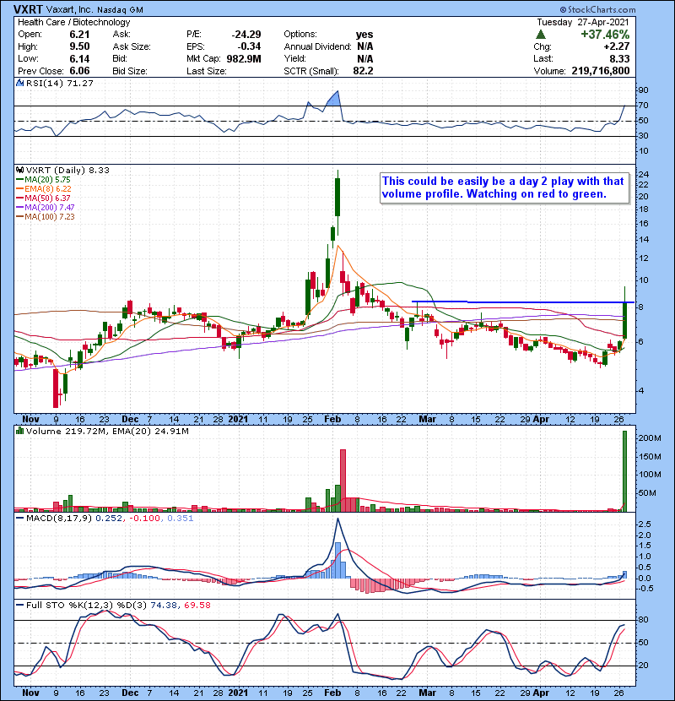Click the green up-triangle change indicator
Image resolution: width=675 pixels, height=701 pixels.
tap(541, 34)
